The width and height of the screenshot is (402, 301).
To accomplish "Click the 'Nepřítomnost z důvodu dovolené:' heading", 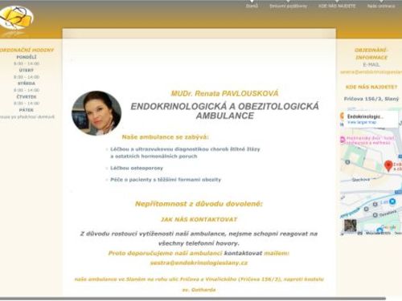I will coord(199,204).
